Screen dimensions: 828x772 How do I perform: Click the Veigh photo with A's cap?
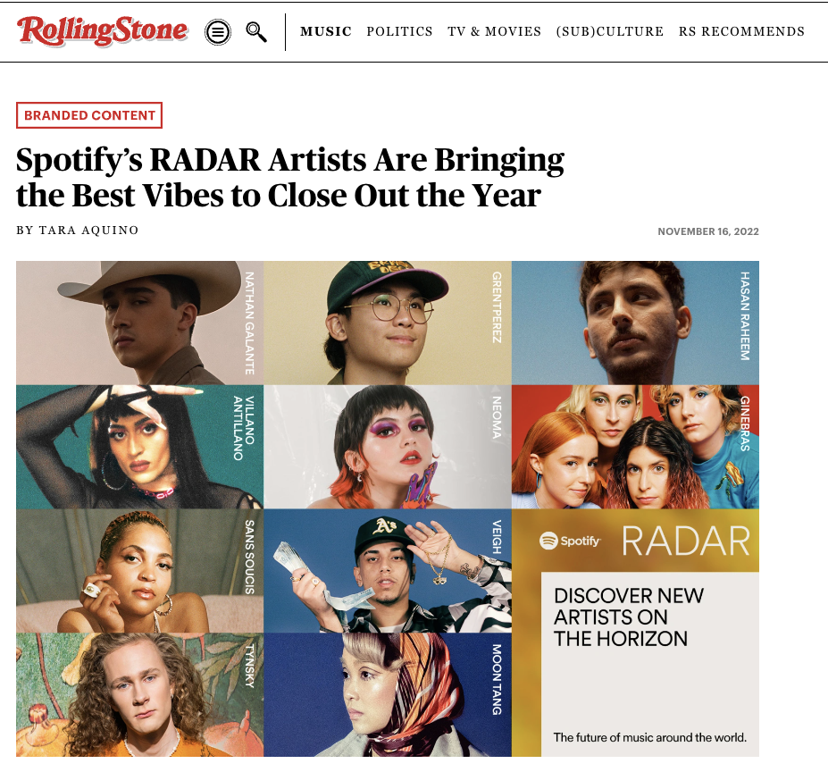coord(388,571)
